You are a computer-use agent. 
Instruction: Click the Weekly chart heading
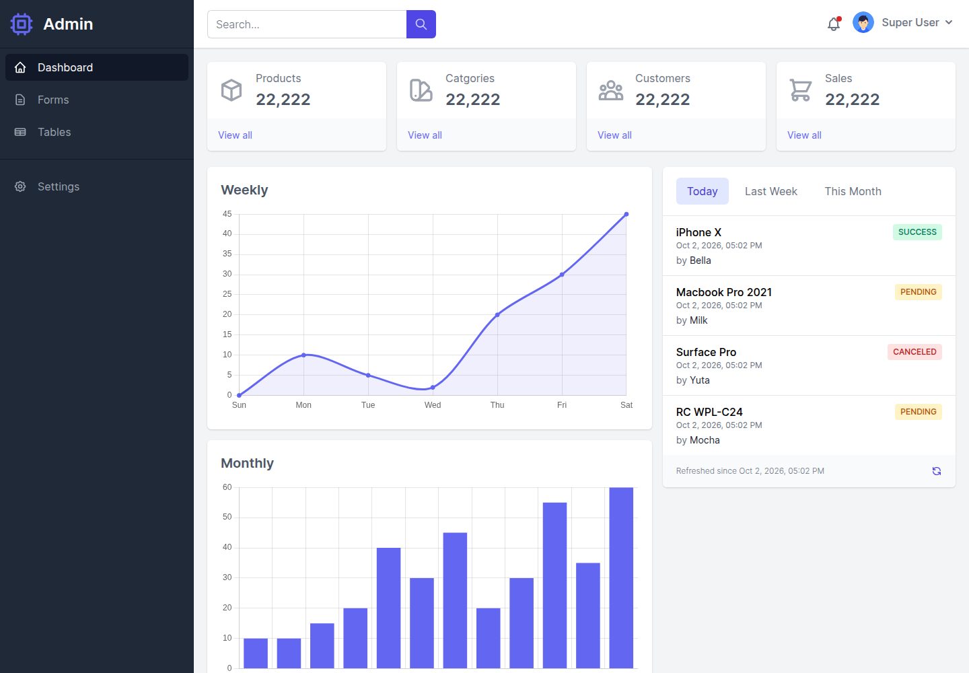pos(244,190)
